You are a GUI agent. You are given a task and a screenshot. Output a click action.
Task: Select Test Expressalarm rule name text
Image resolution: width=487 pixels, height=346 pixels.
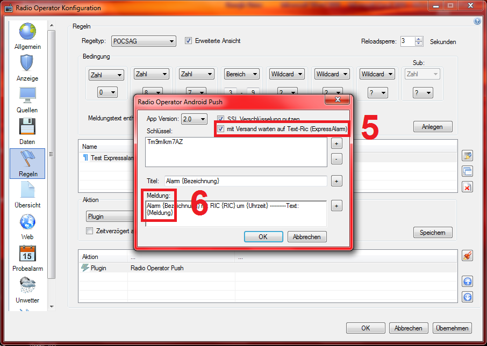[x=112, y=157]
